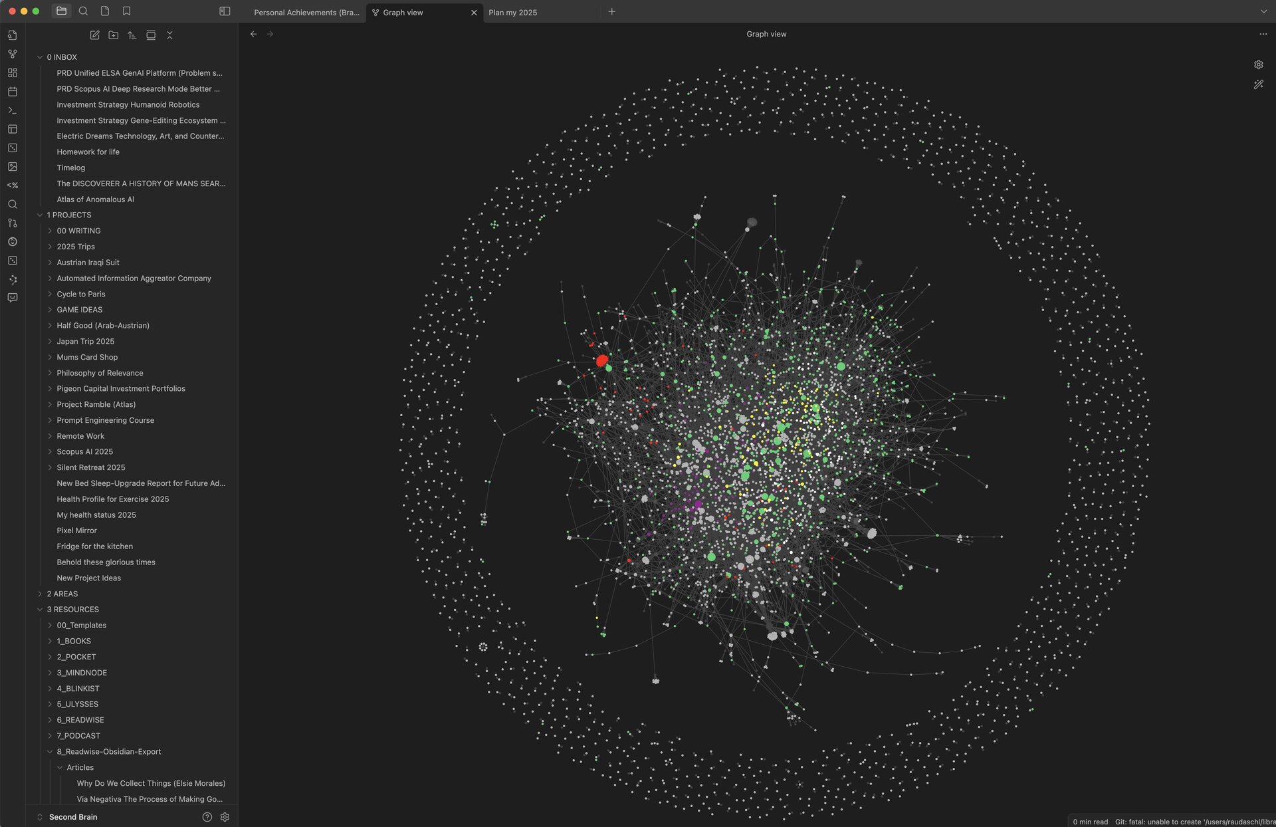The width and height of the screenshot is (1276, 827).
Task: Open Bookmarks pane in sidebar header
Action: point(126,11)
